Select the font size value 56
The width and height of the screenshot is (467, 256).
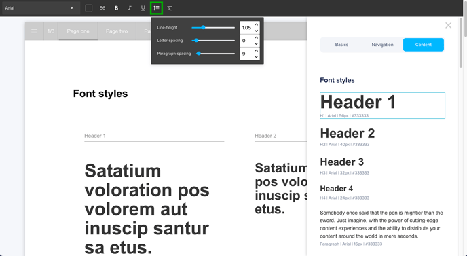[x=102, y=8]
